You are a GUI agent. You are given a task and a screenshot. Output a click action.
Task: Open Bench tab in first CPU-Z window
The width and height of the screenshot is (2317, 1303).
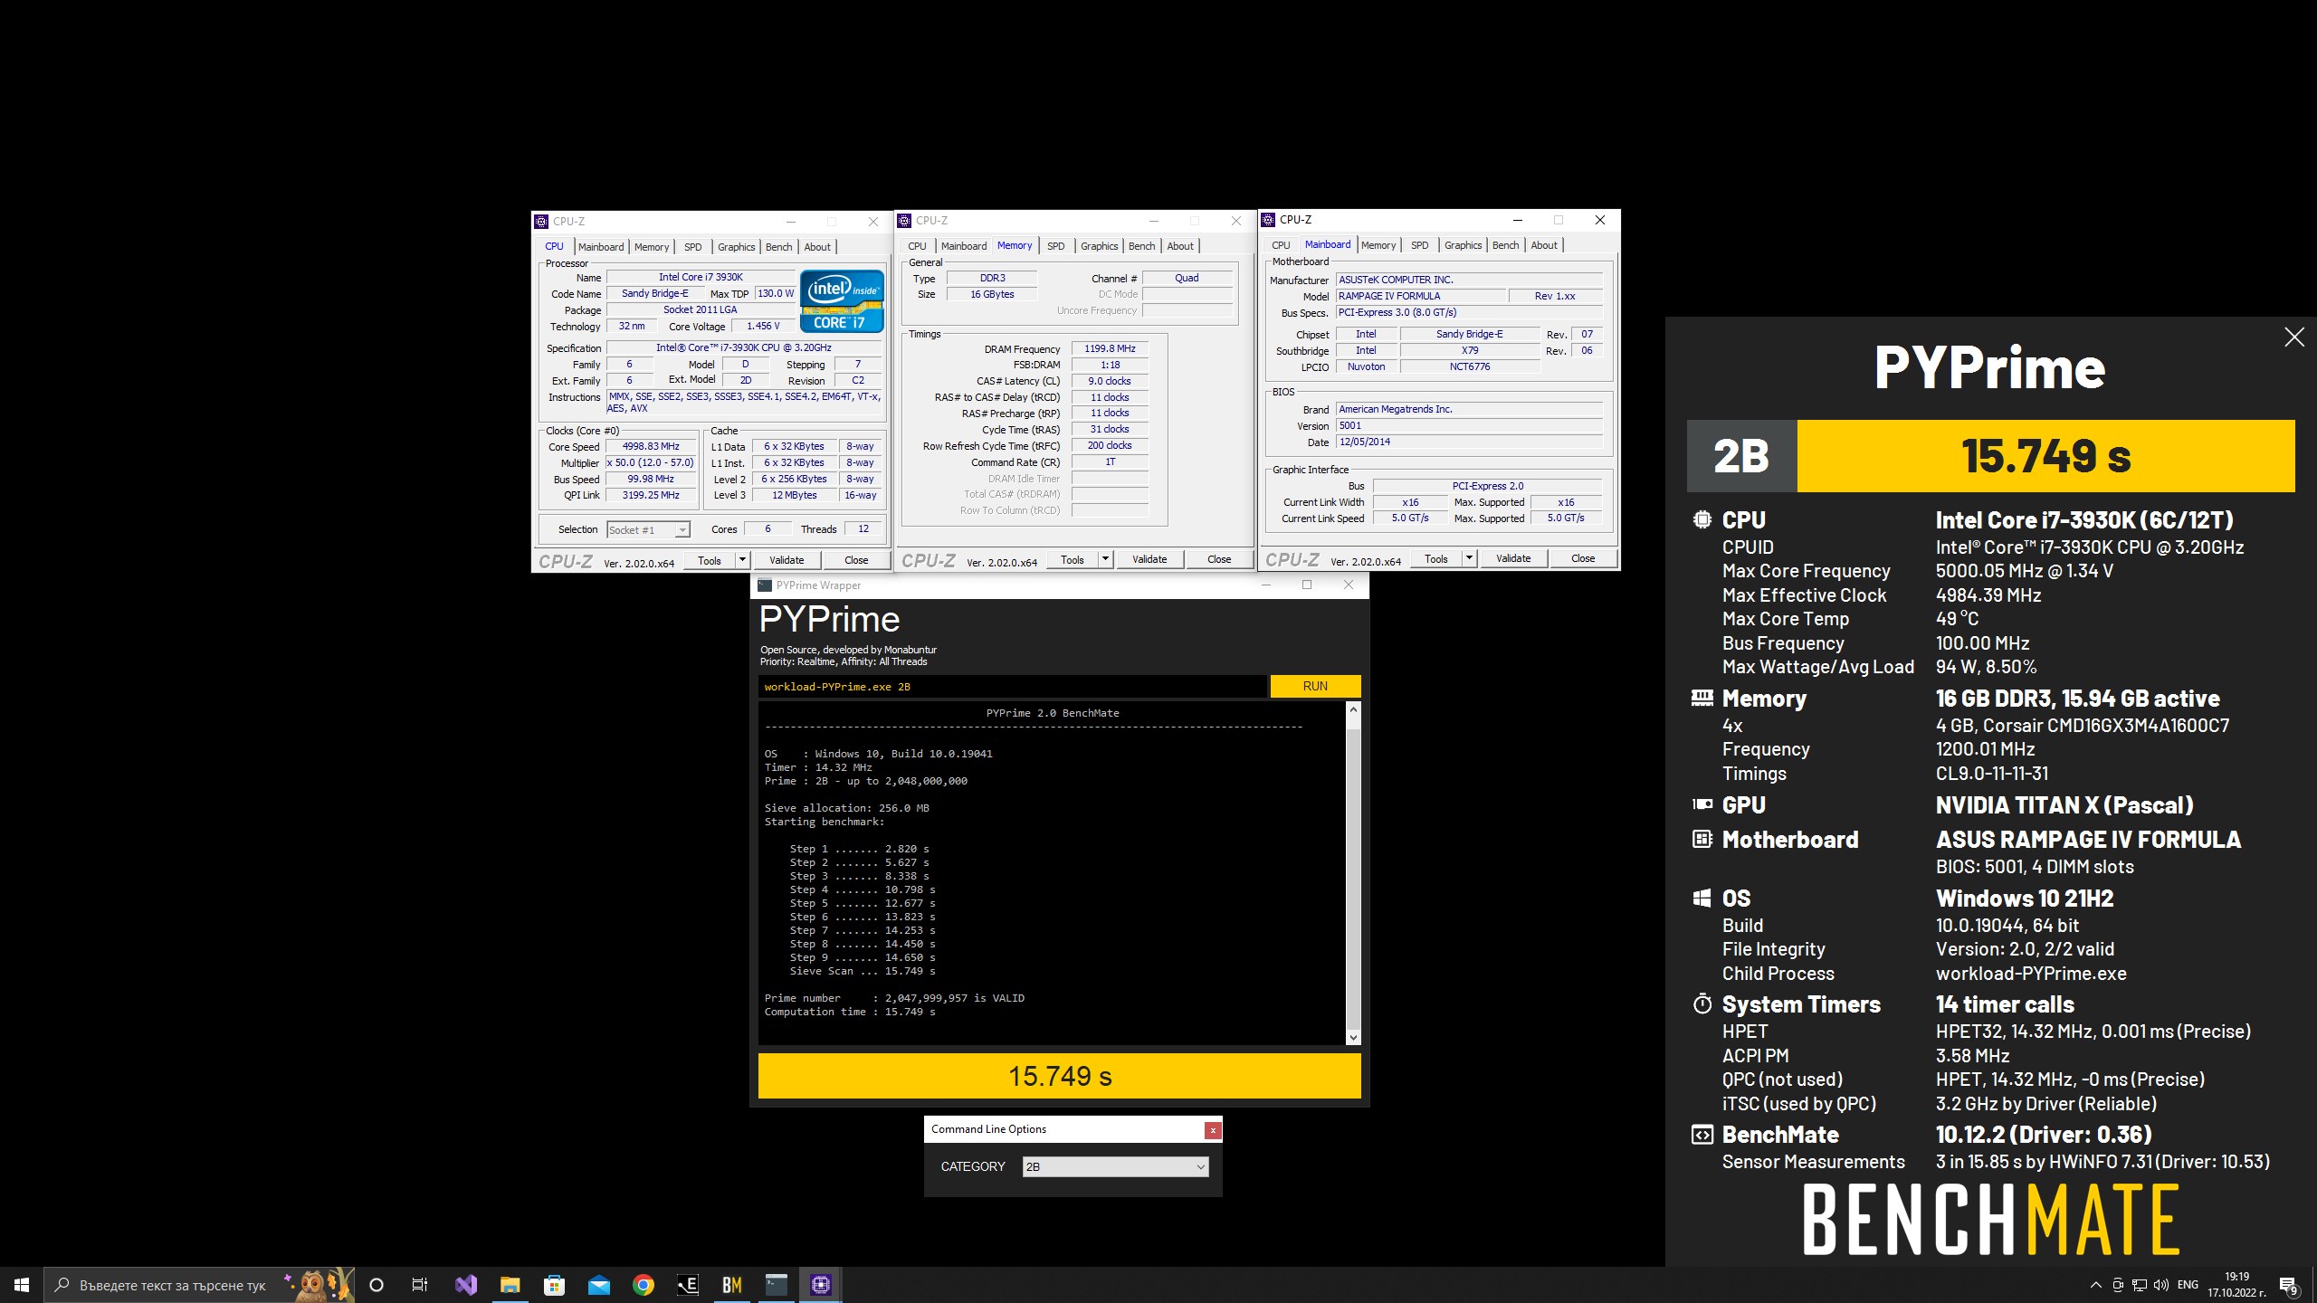click(779, 247)
